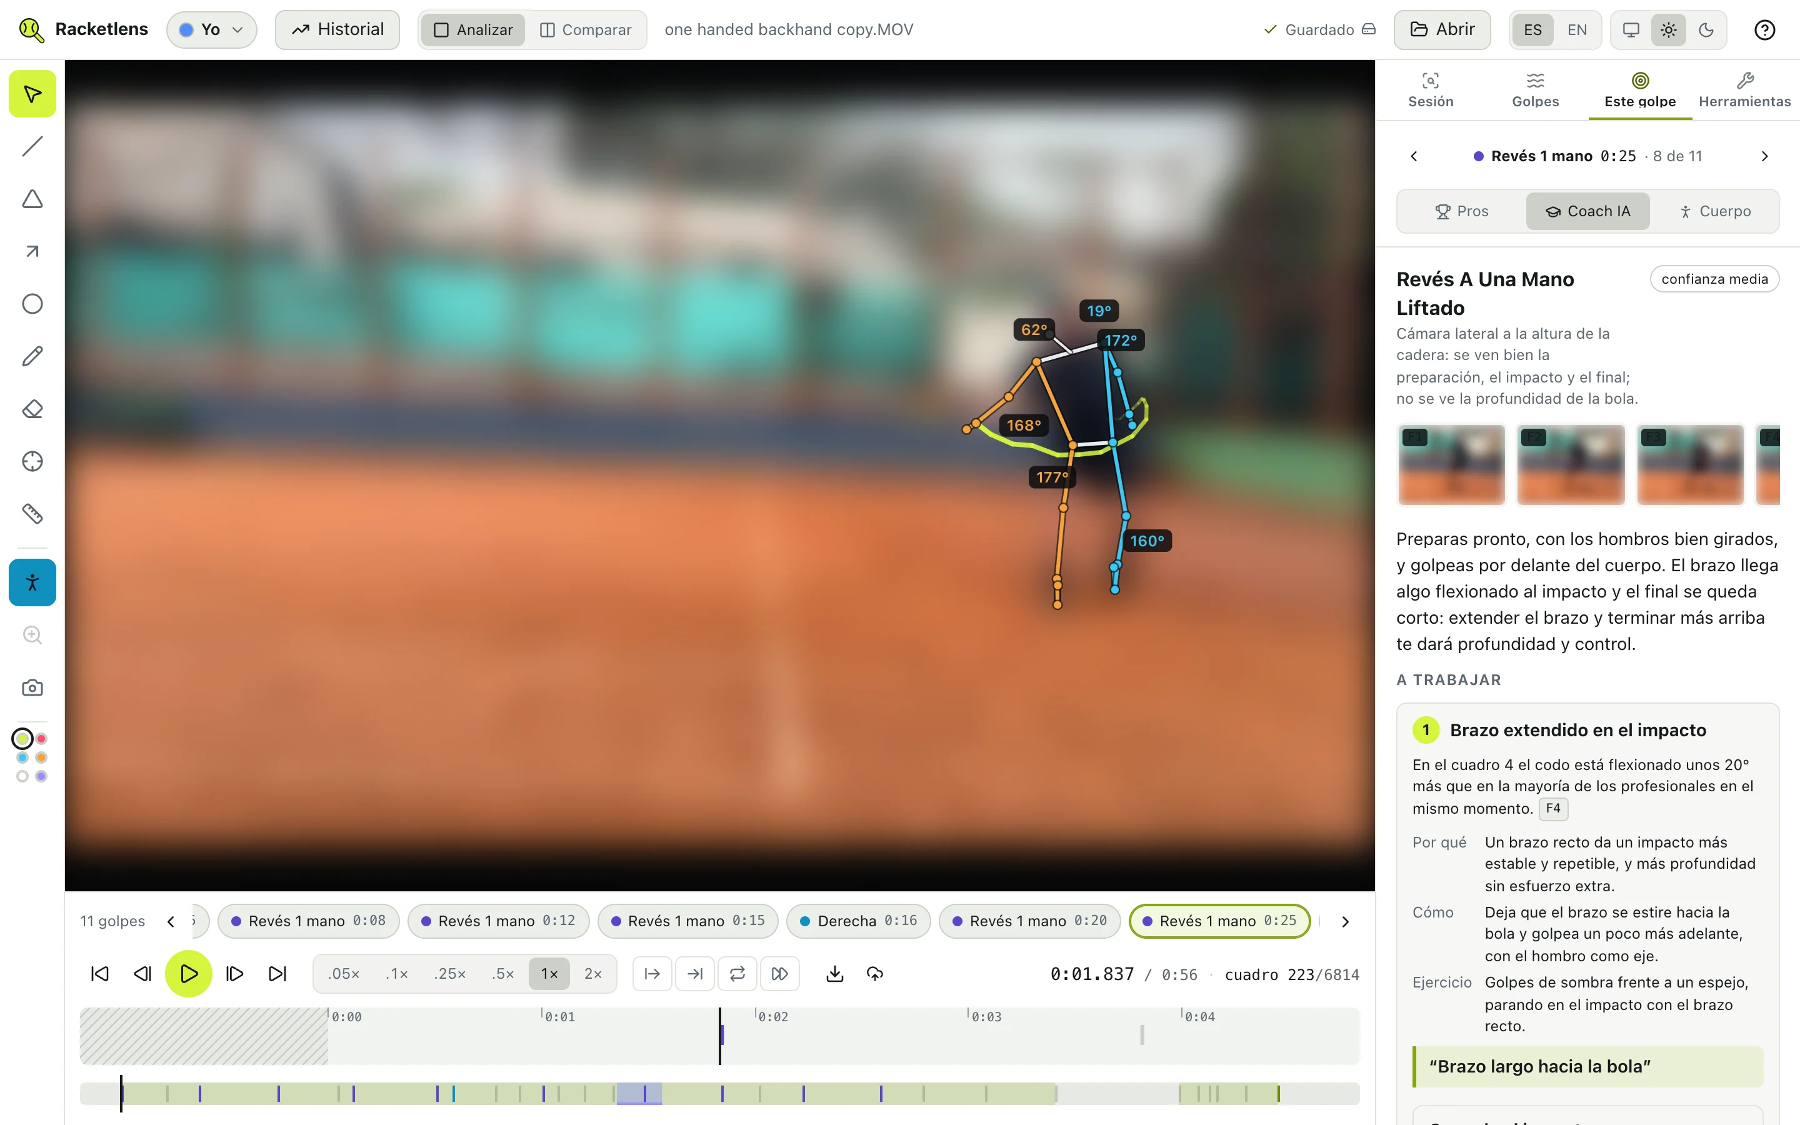The image size is (1800, 1125).
Task: Switch to dark mode moon icon
Action: (1706, 30)
